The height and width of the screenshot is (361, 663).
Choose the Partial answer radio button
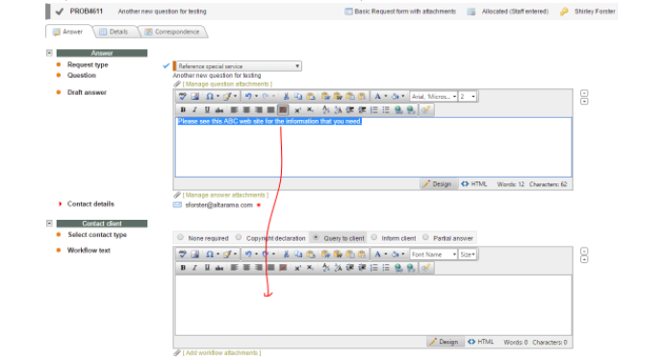tap(425, 237)
